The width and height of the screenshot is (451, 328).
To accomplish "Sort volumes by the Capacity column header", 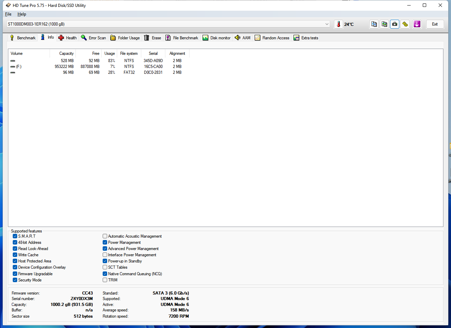I will pos(66,53).
